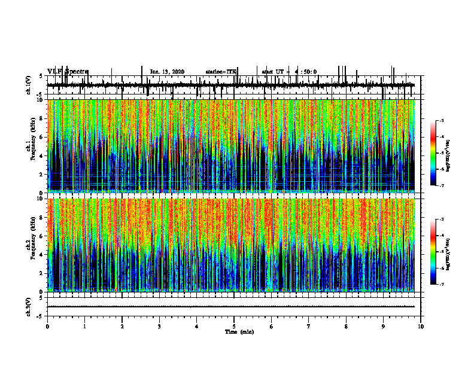Click the "8" kHz tick of ch.2 spectrogram

(42, 218)
